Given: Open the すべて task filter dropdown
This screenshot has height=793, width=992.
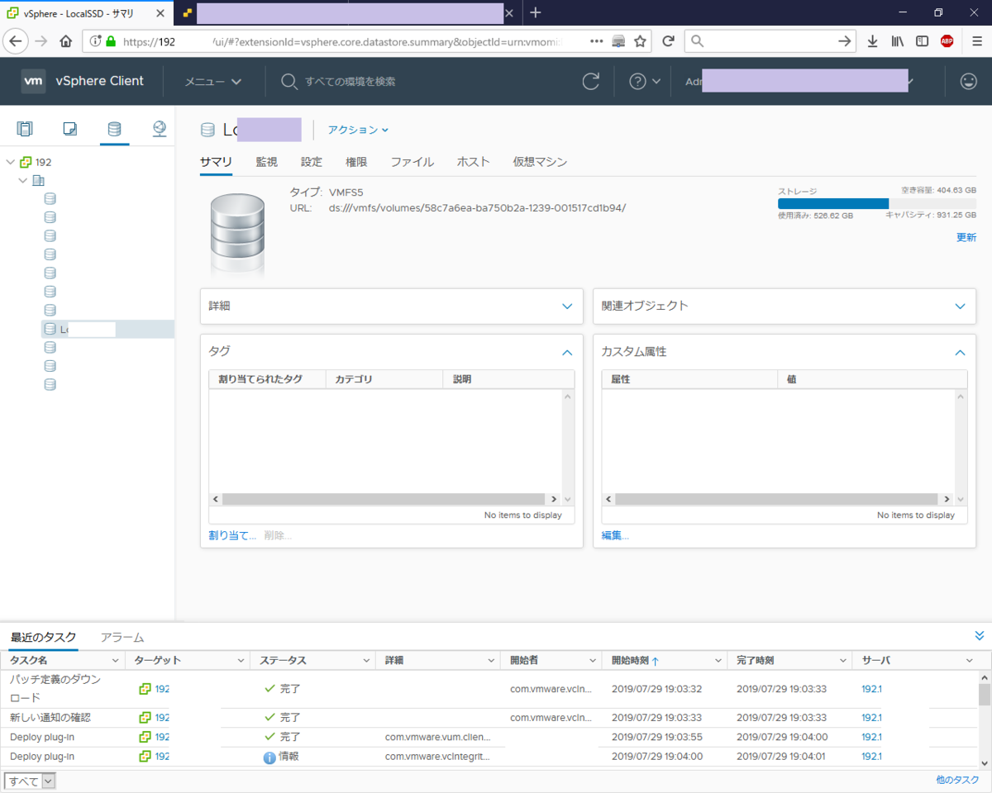Looking at the screenshot, I should click(x=30, y=781).
